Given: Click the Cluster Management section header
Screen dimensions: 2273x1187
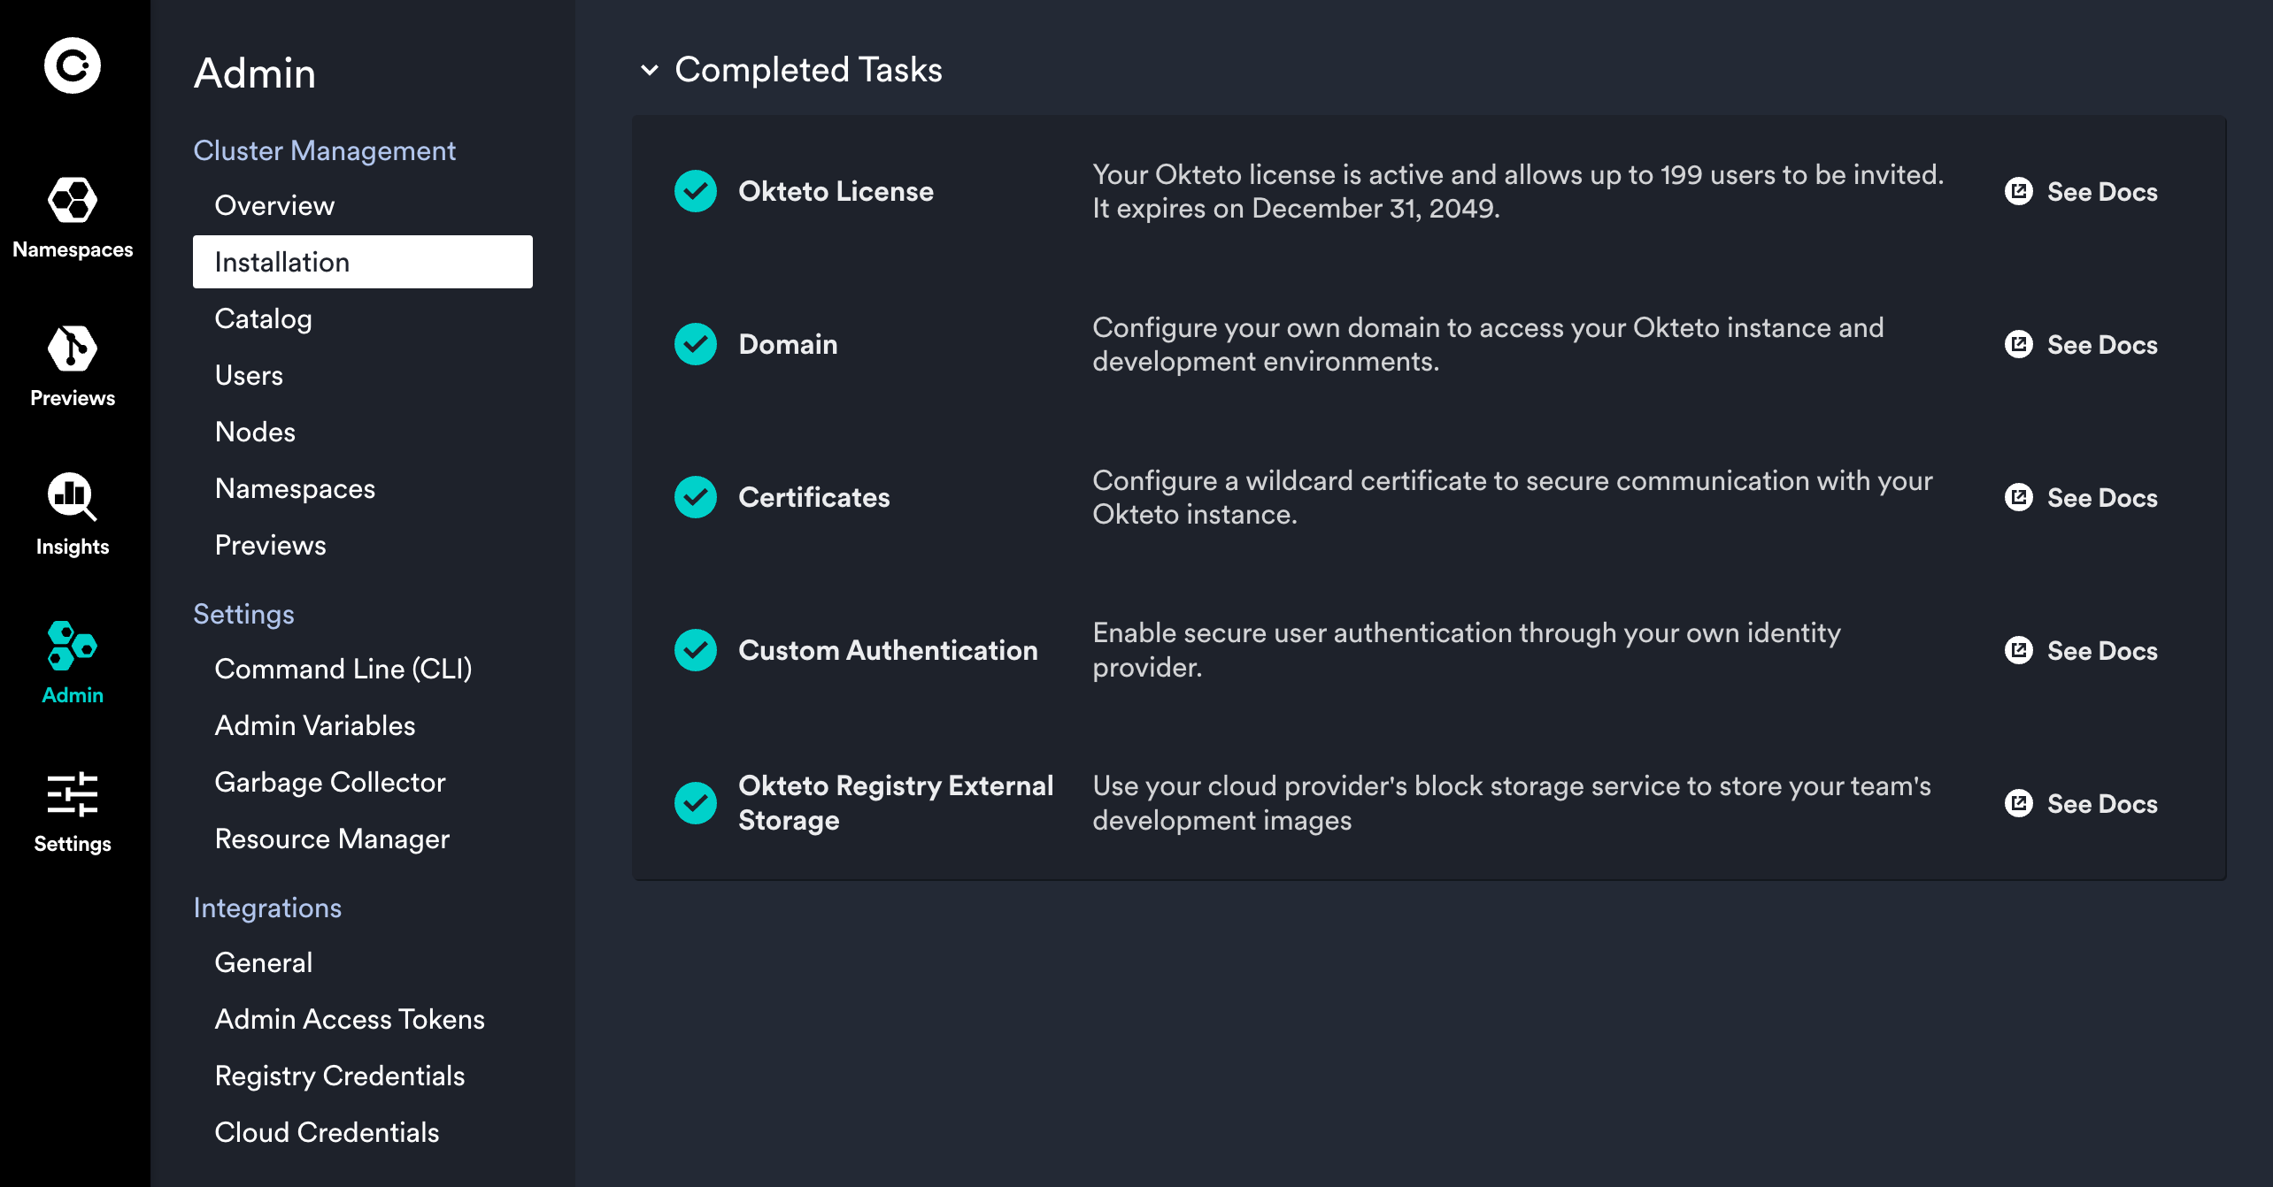Looking at the screenshot, I should (x=324, y=150).
